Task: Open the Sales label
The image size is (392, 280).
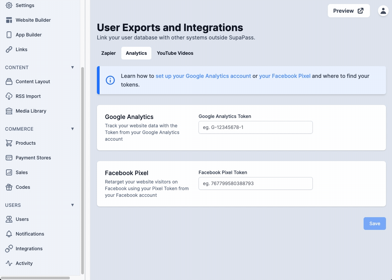Action: pos(22,172)
